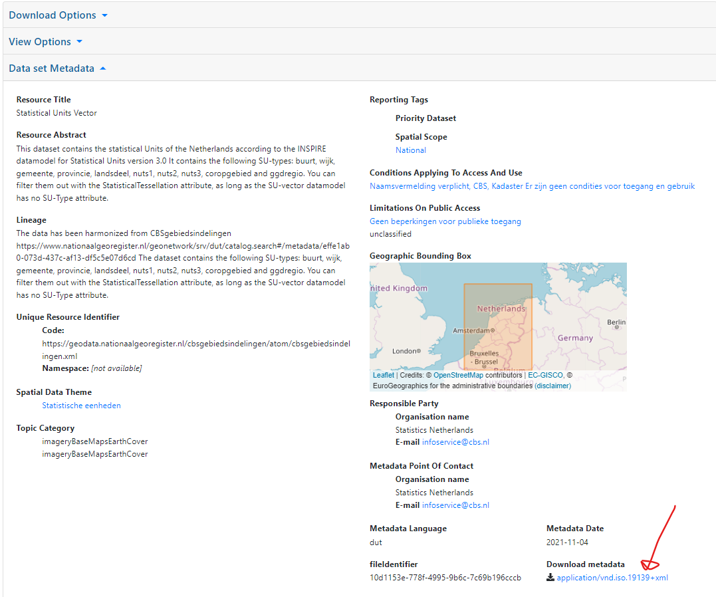Click Statistics Netherlands under Metadata Point Of Contact

(434, 493)
